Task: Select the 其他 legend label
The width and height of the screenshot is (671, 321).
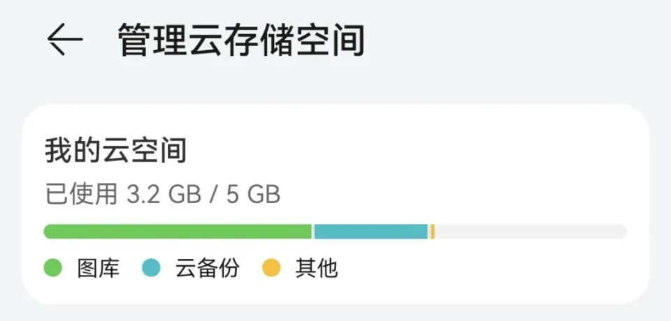Action: pyautogui.click(x=317, y=268)
